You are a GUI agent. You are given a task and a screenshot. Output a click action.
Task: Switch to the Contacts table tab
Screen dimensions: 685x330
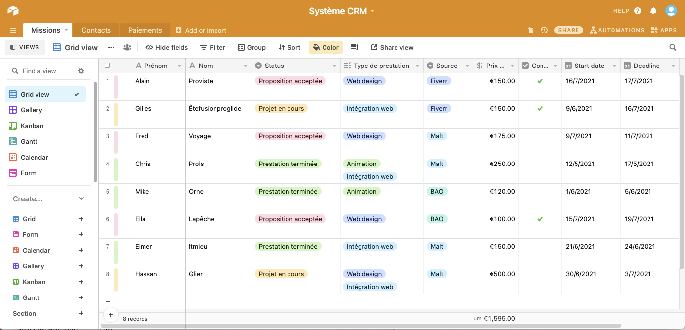click(x=96, y=30)
